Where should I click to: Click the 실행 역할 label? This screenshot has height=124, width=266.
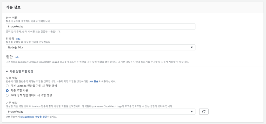point(11,78)
